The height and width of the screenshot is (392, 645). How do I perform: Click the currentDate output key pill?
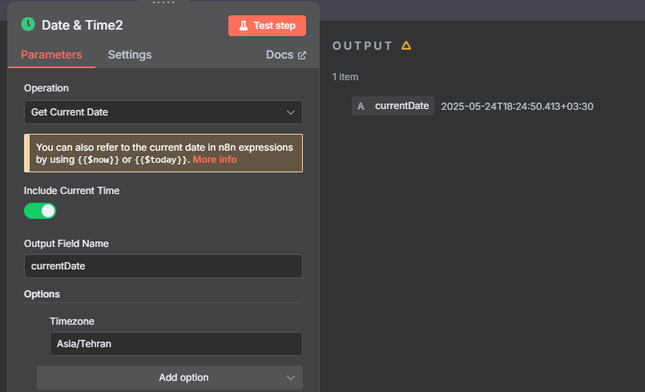(x=393, y=106)
